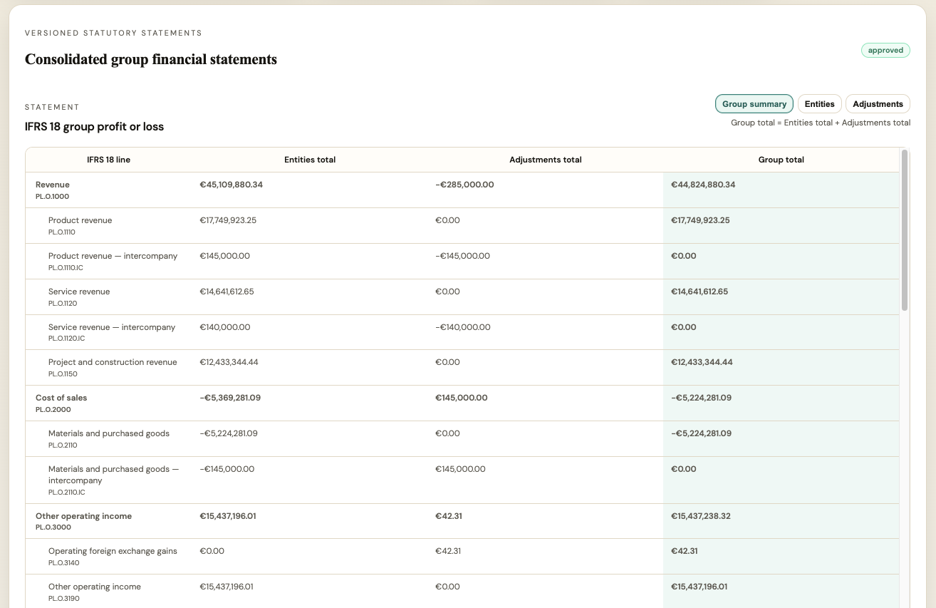The height and width of the screenshot is (608, 936).
Task: Click the Service revenue row label
Action: tap(79, 292)
